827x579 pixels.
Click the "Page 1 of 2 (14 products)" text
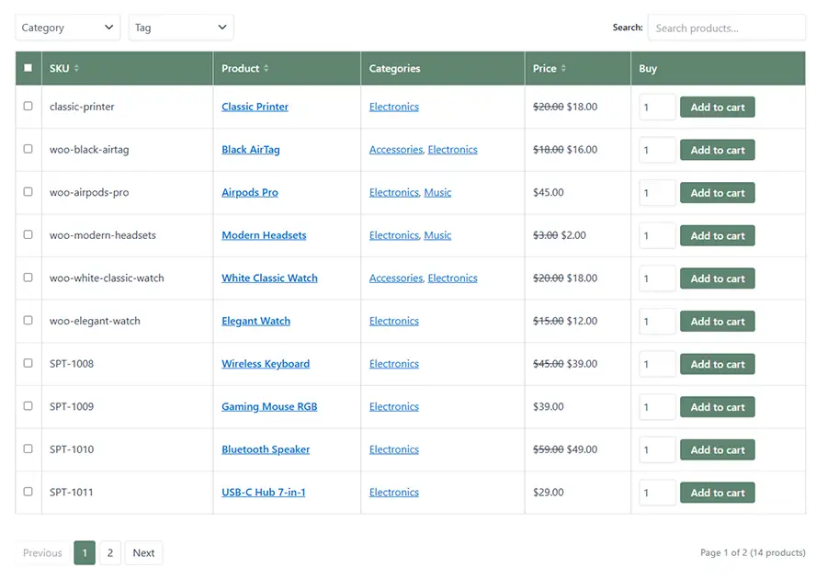pos(753,552)
